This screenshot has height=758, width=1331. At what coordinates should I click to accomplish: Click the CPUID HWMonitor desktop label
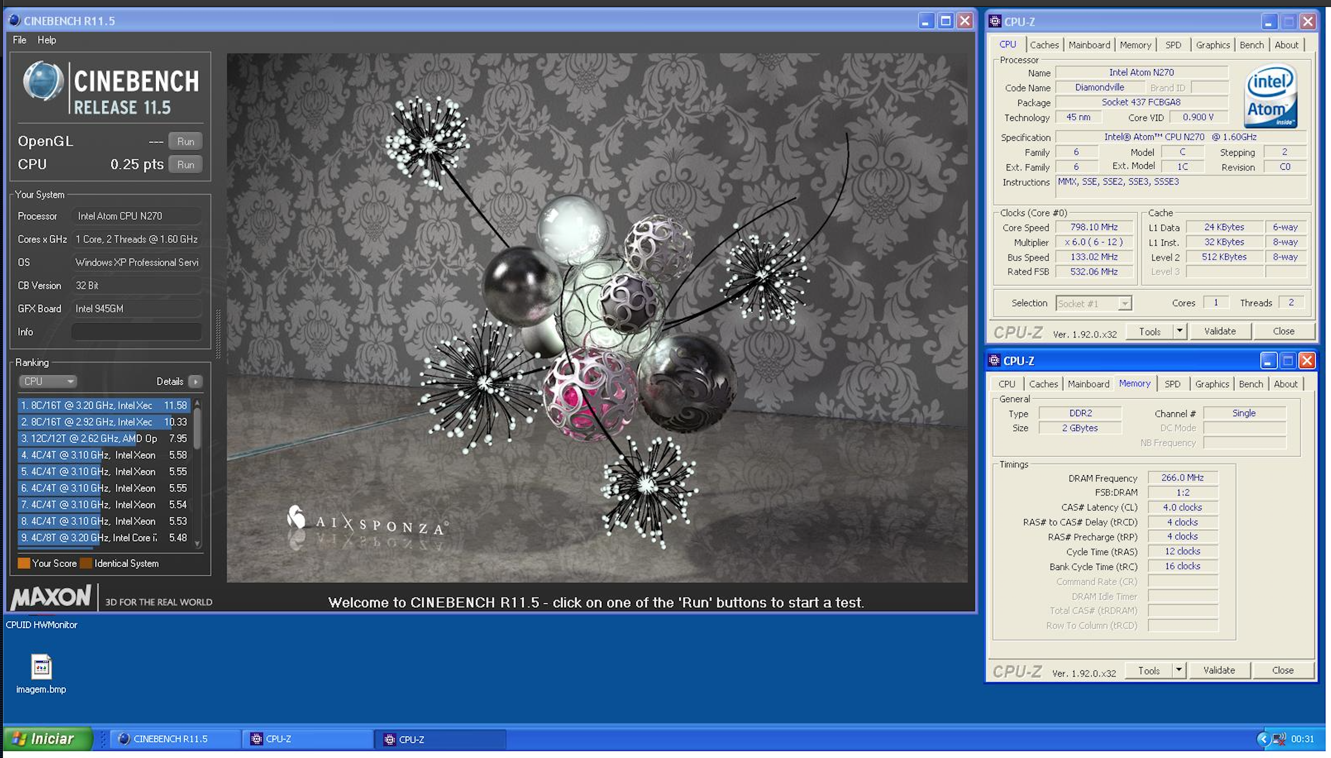pos(41,624)
